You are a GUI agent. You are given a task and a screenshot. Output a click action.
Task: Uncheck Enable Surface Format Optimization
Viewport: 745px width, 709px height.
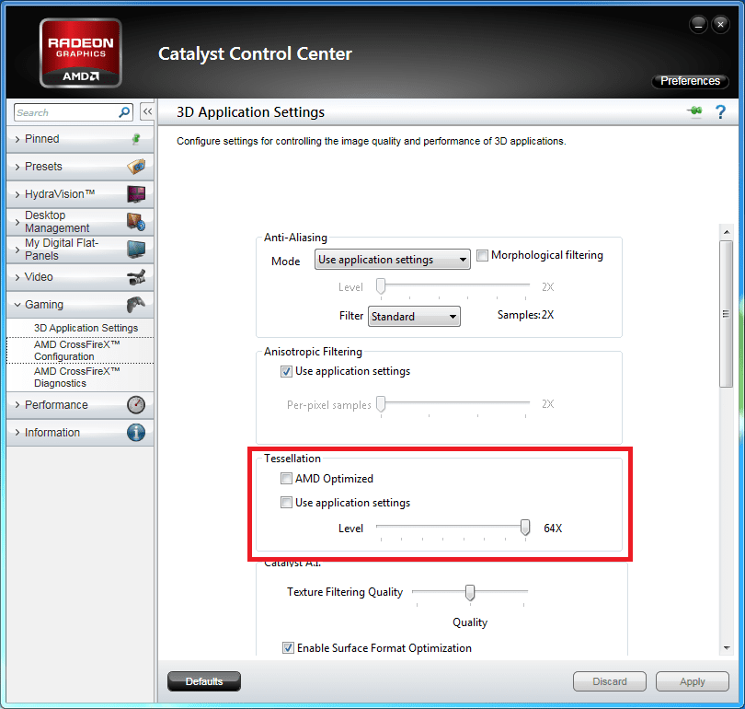[288, 648]
